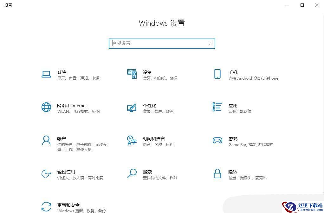Click the 网络和 Internet title text
Screen dimensions: 324x213
[72, 106]
